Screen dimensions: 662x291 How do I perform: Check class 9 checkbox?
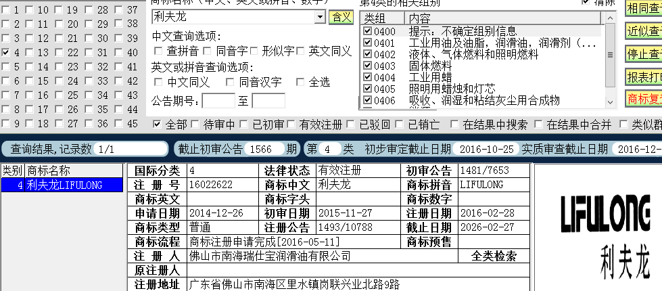click(5, 124)
